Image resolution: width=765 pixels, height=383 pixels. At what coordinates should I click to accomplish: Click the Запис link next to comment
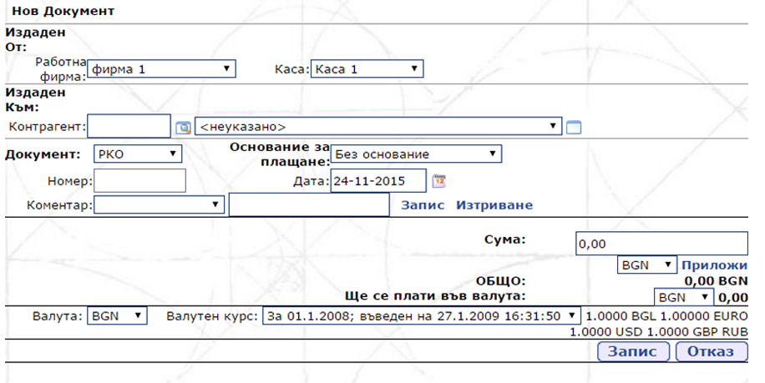tap(423, 205)
